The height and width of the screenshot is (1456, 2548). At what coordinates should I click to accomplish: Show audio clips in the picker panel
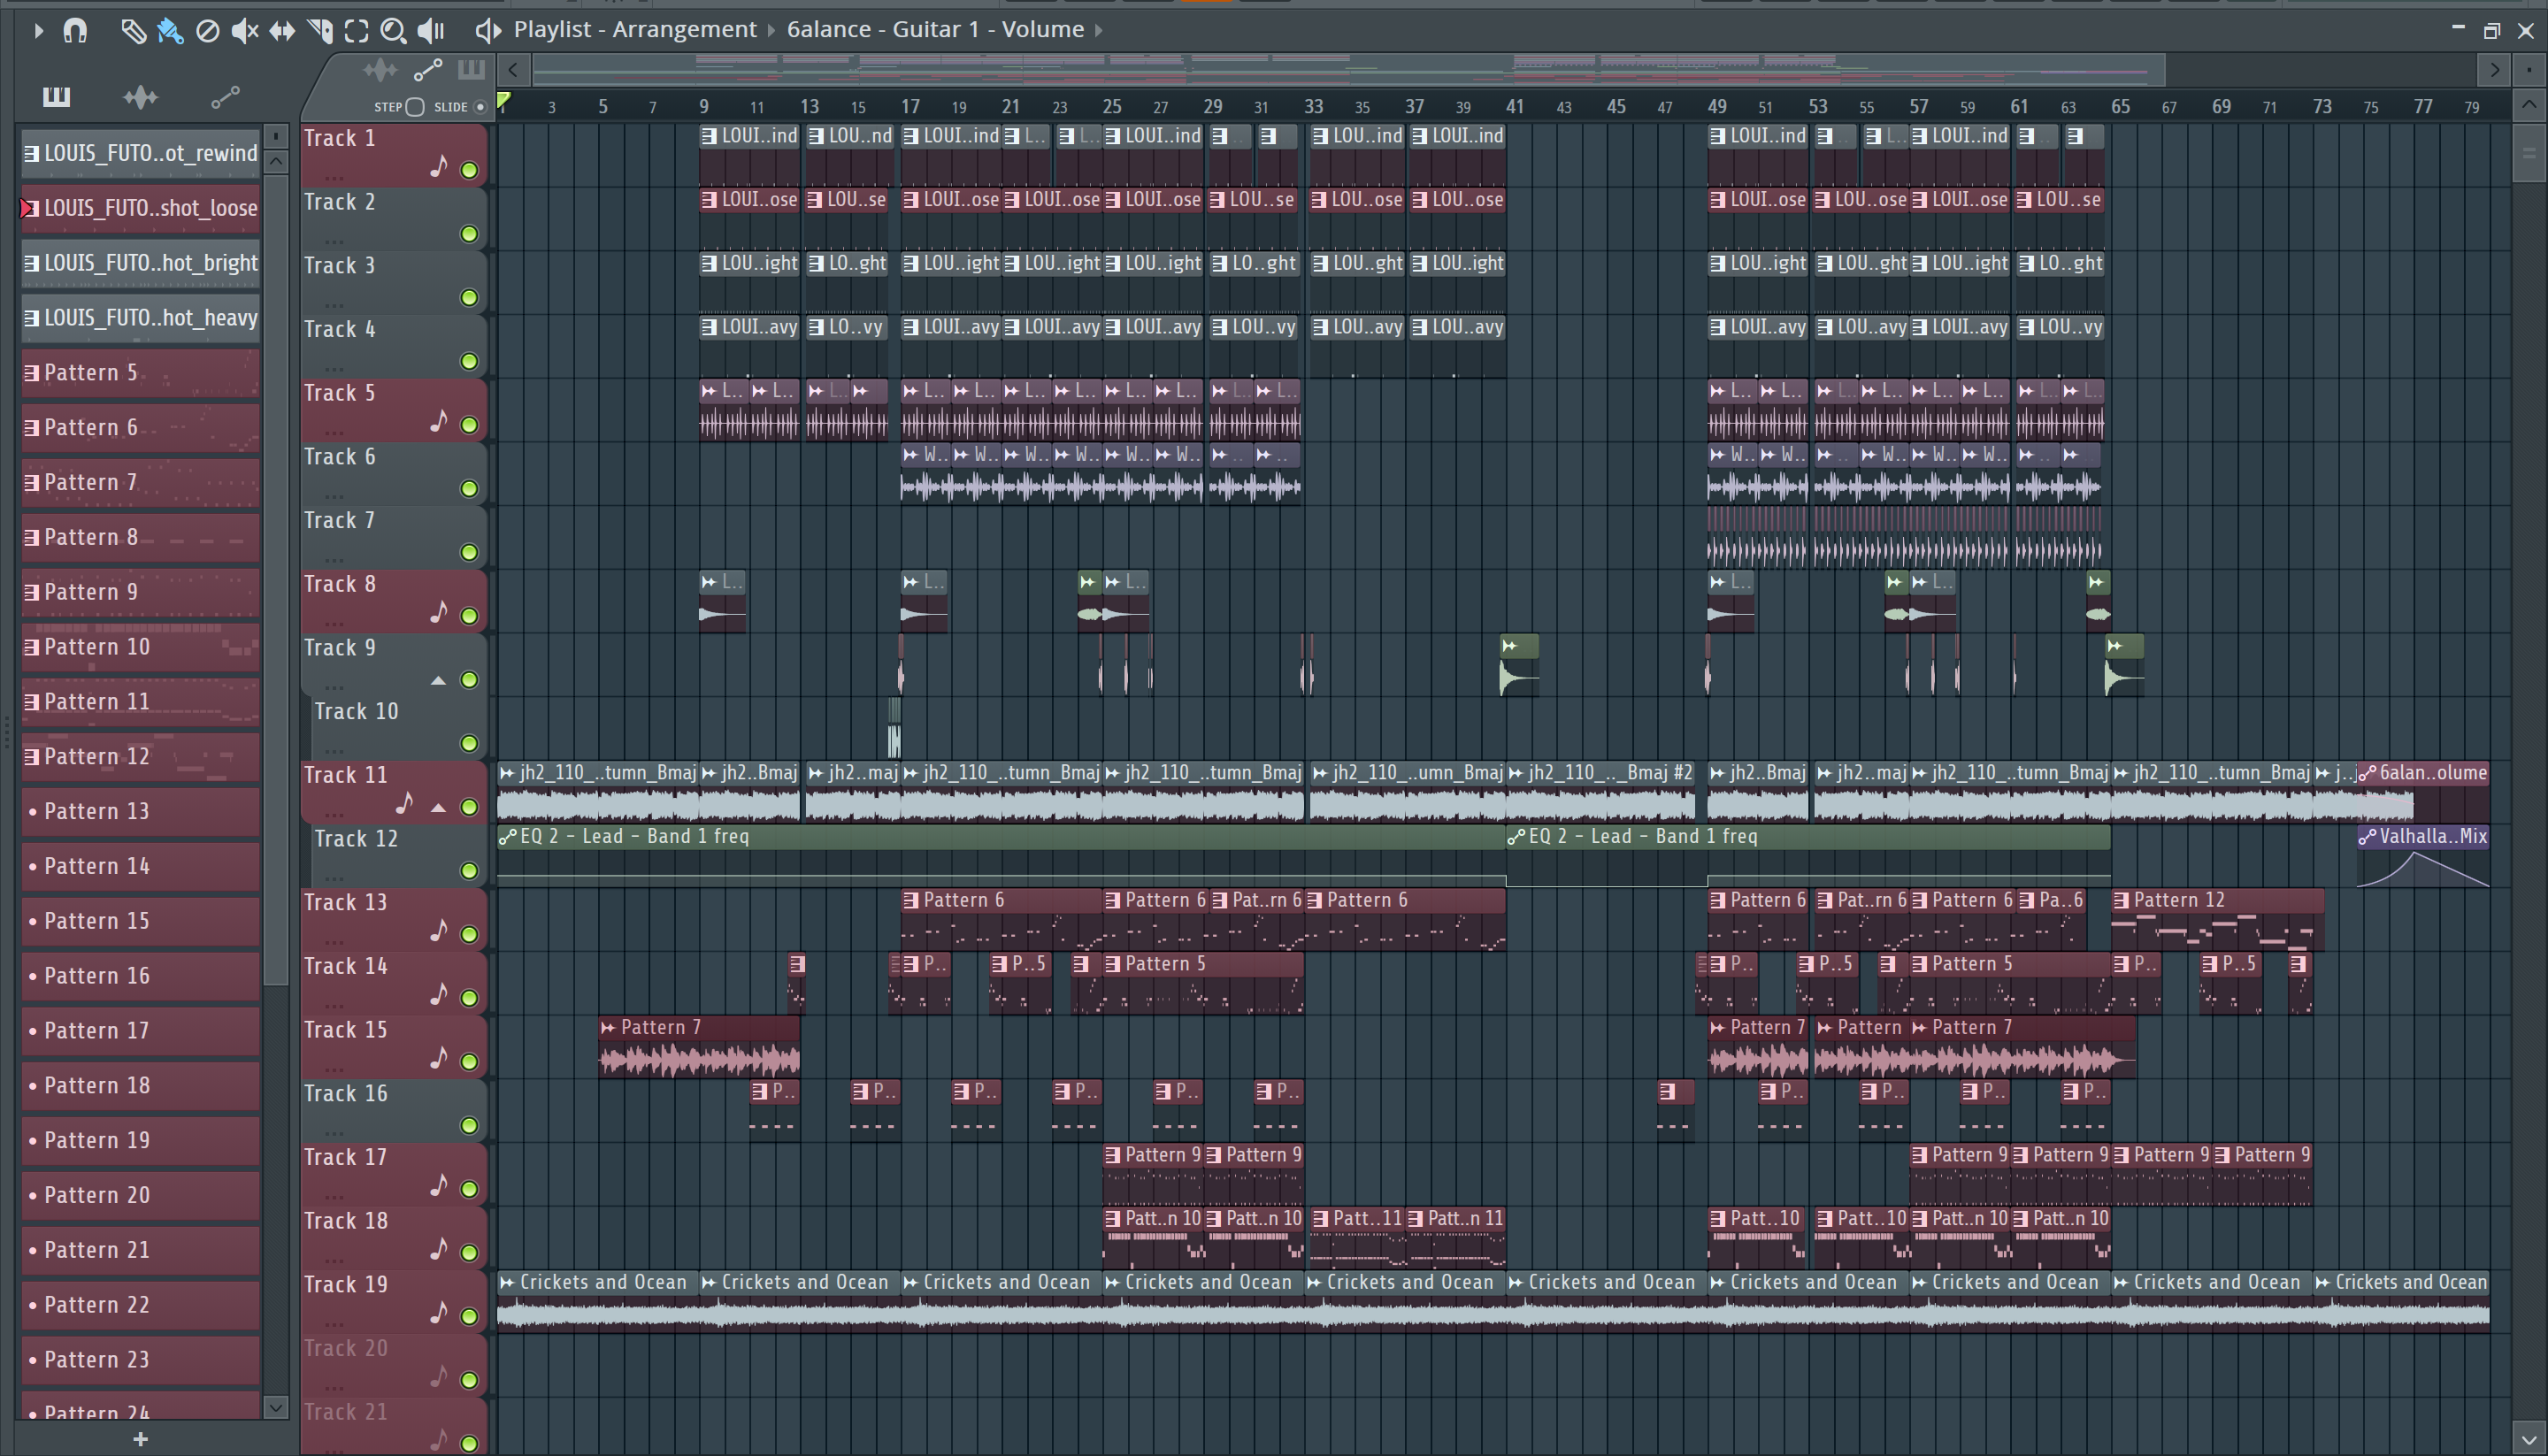point(140,96)
